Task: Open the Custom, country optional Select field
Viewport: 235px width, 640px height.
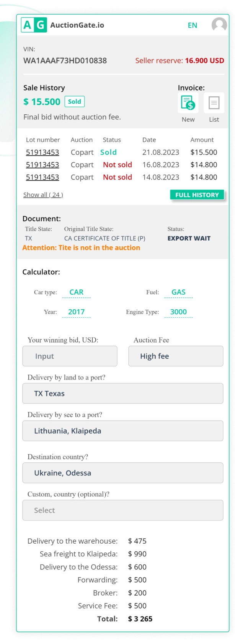Action: pyautogui.click(x=123, y=510)
